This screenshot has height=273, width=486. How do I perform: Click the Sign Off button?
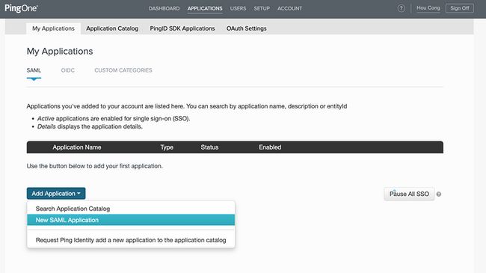coord(460,8)
